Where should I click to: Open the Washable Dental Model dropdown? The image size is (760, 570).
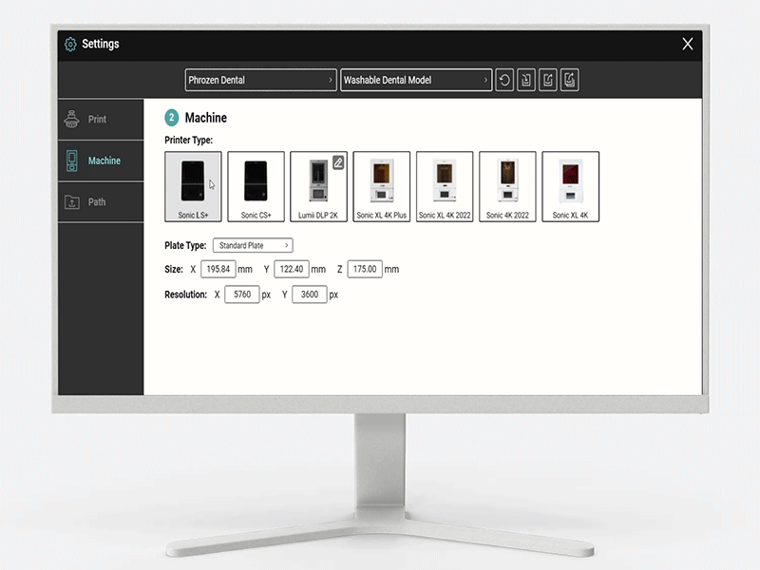click(x=416, y=80)
